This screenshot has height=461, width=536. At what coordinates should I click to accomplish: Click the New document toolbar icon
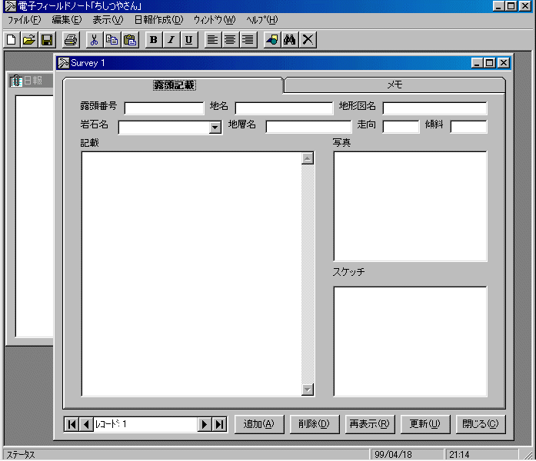click(x=12, y=40)
